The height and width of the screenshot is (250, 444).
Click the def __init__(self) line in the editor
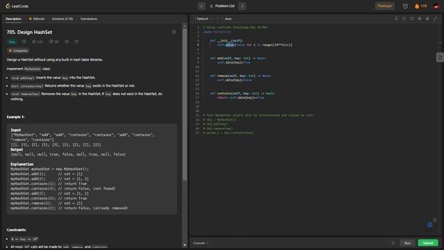click(x=227, y=40)
